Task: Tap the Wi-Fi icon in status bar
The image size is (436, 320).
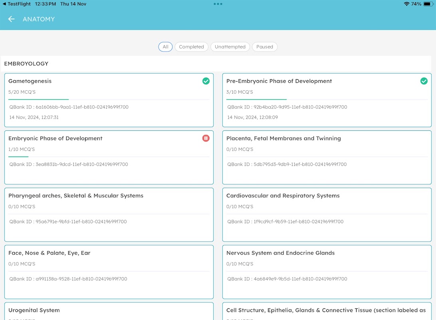Action: 406,4
